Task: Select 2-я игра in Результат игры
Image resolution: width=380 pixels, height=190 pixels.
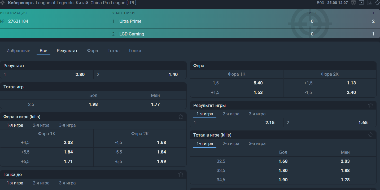Action: 231,114
